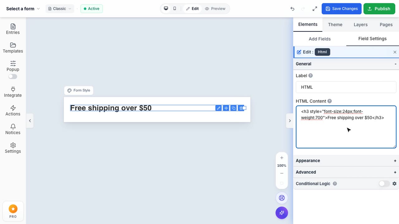
Task: Click the Save Changes button
Action: (x=342, y=9)
